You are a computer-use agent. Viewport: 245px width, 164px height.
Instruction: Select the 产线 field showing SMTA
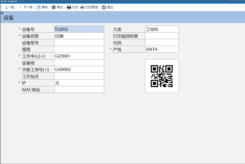pyautogui.click(x=162, y=49)
